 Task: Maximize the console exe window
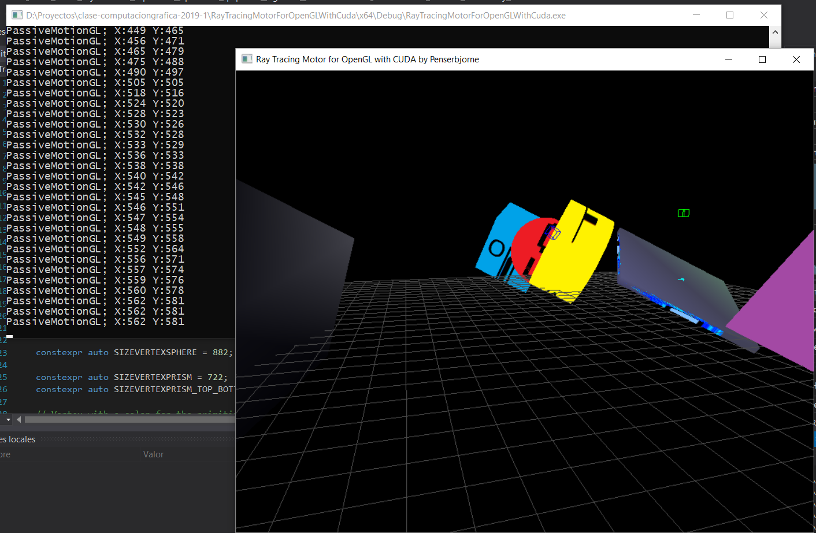coord(730,15)
